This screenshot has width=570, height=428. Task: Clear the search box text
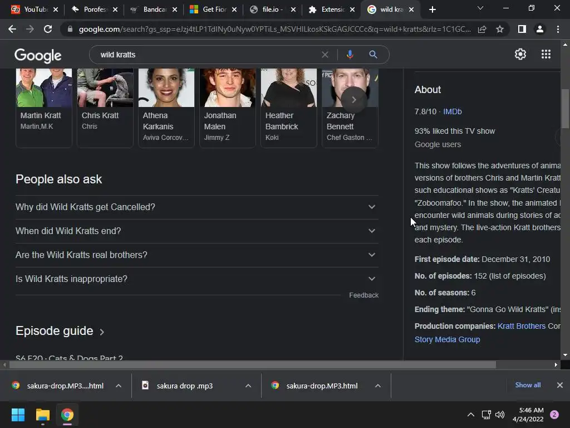point(325,55)
